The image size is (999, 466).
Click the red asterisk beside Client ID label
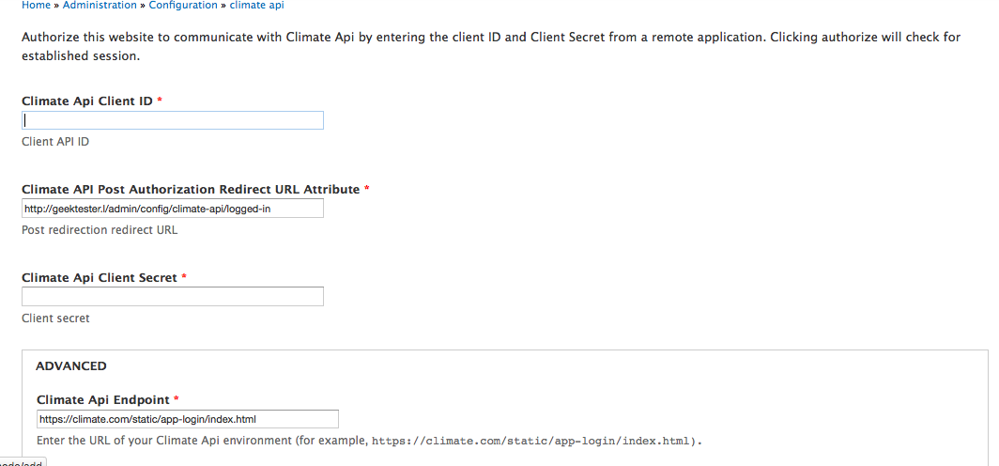(160, 101)
